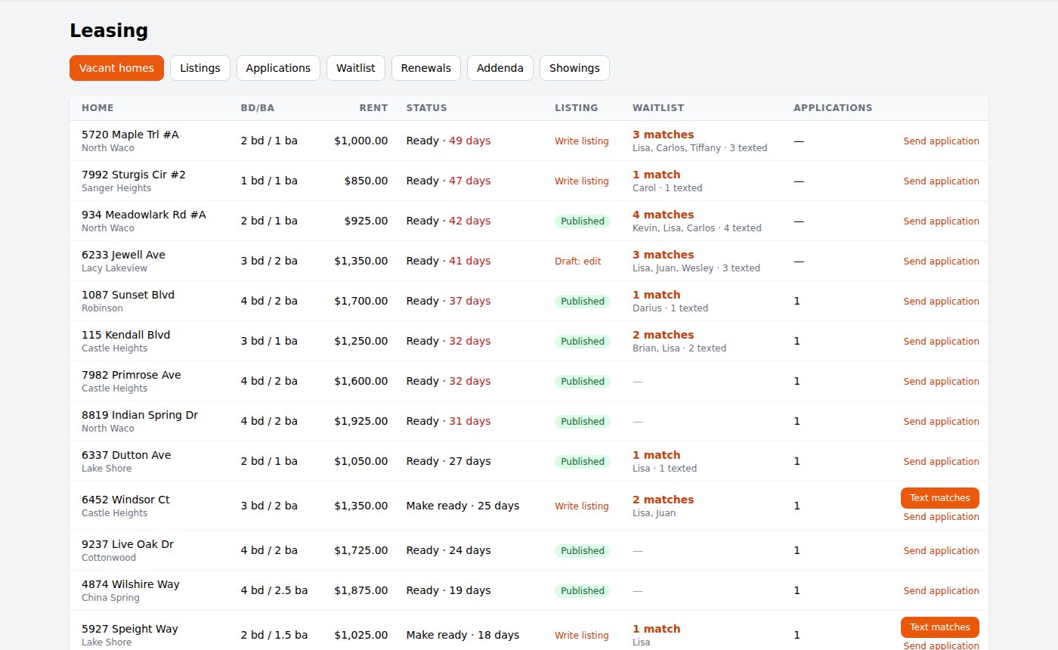The width and height of the screenshot is (1058, 650).
Task: Click Write listing for 7992 Sturgis Cir #2
Action: (581, 181)
